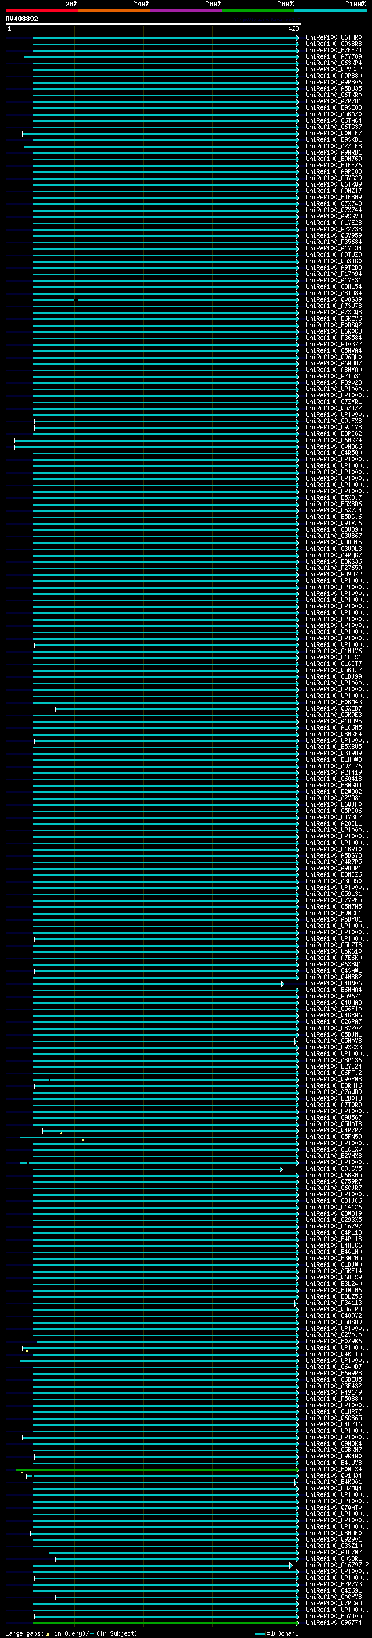
Task: Click the UniRef100_P14126 label
Action: tap(333, 1207)
